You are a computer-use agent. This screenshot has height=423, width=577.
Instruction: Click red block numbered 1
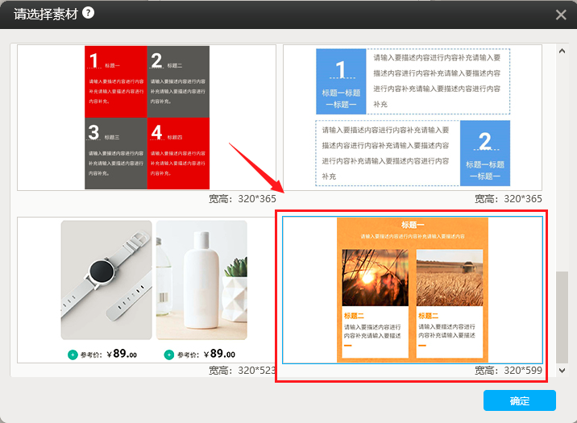point(116,81)
